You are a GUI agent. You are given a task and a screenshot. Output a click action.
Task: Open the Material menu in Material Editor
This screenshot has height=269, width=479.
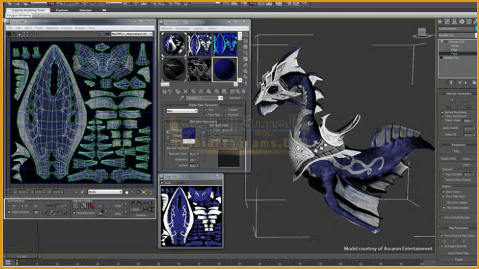(167, 28)
